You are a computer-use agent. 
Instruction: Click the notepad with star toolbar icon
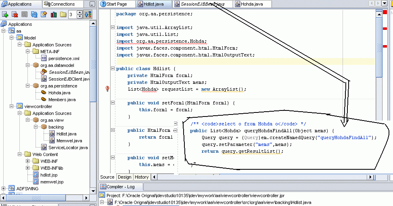[44, 15]
